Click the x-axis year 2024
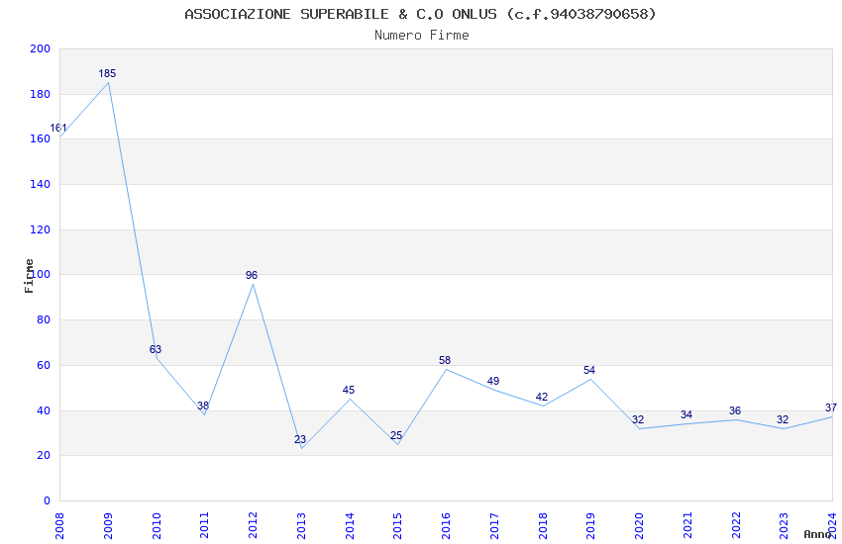The width and height of the screenshot is (842, 544). [832, 525]
